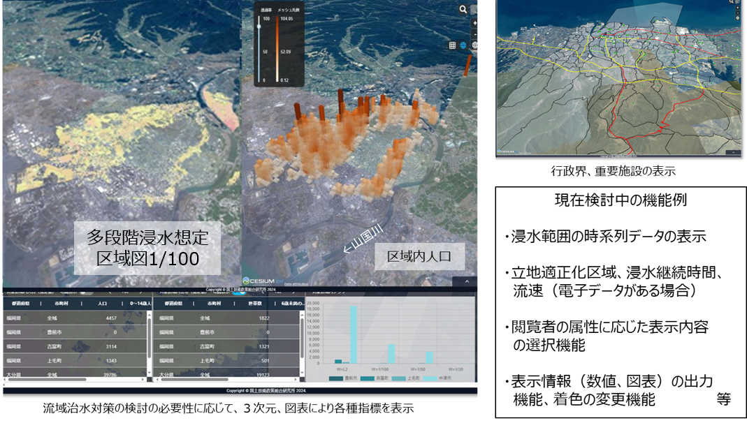Expand the panel chevron on small road map
This screenshot has height=423, width=747.
[x=732, y=151]
